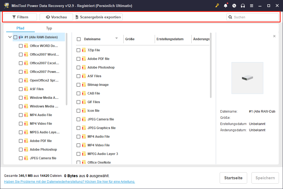Screen dimensions: 283x189
Task: Select Adobe Photoshop in the tree
Action: click(x=43, y=150)
